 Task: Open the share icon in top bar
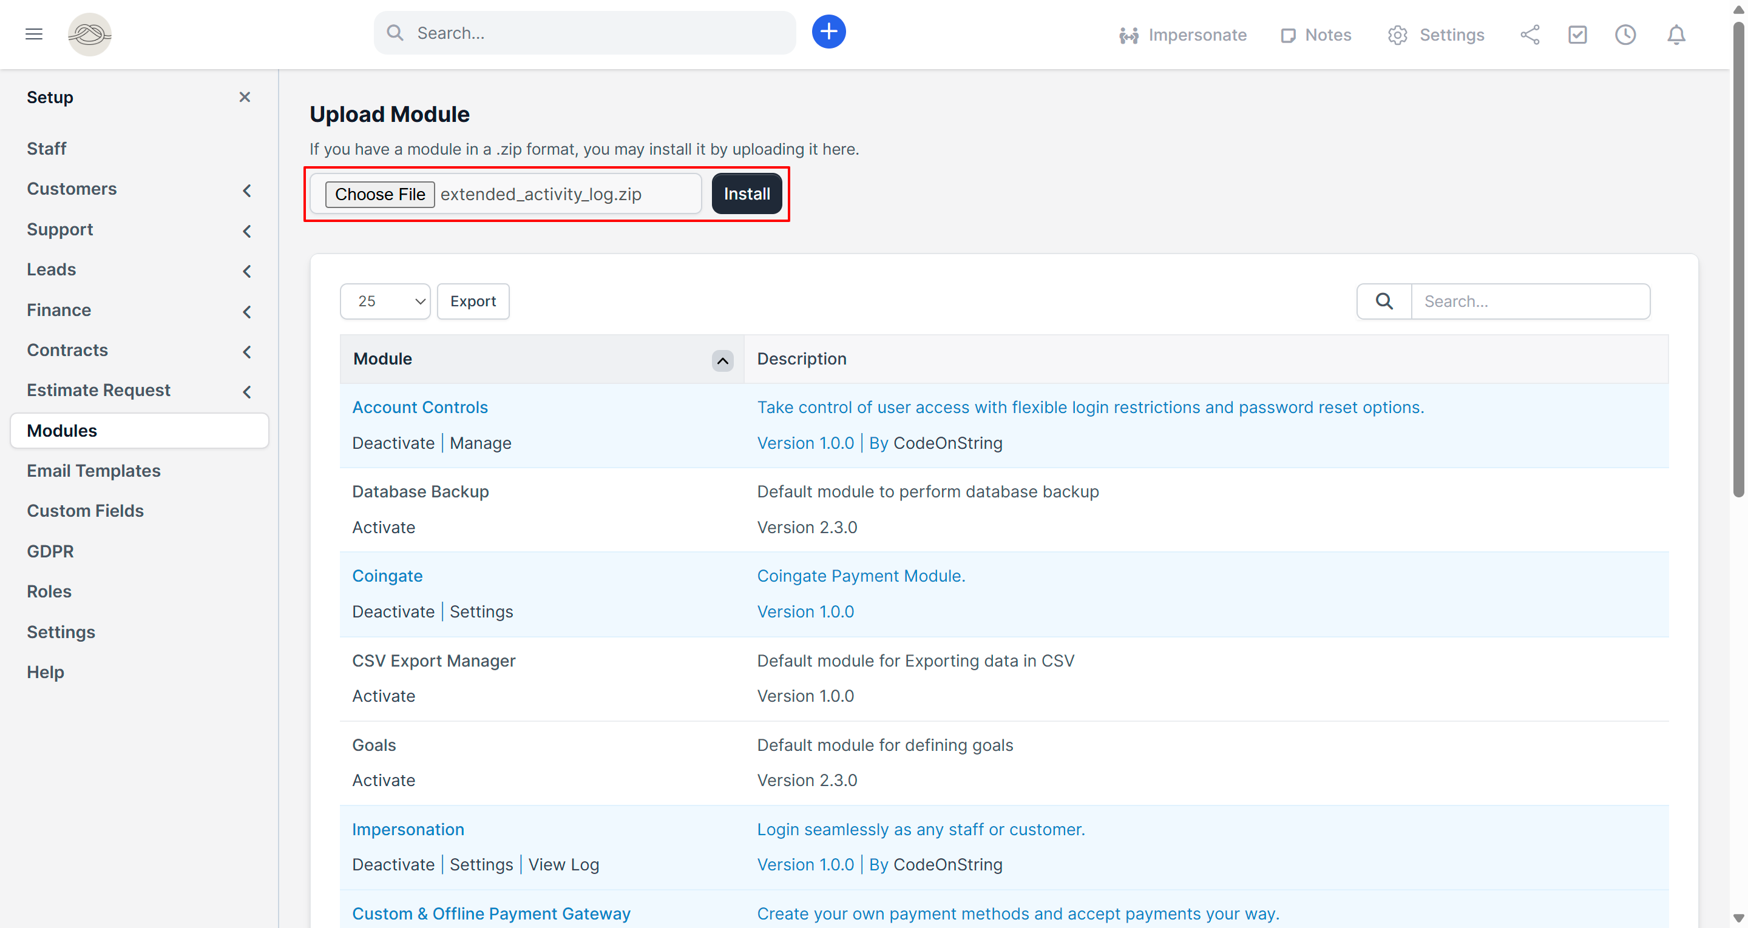[x=1529, y=35]
